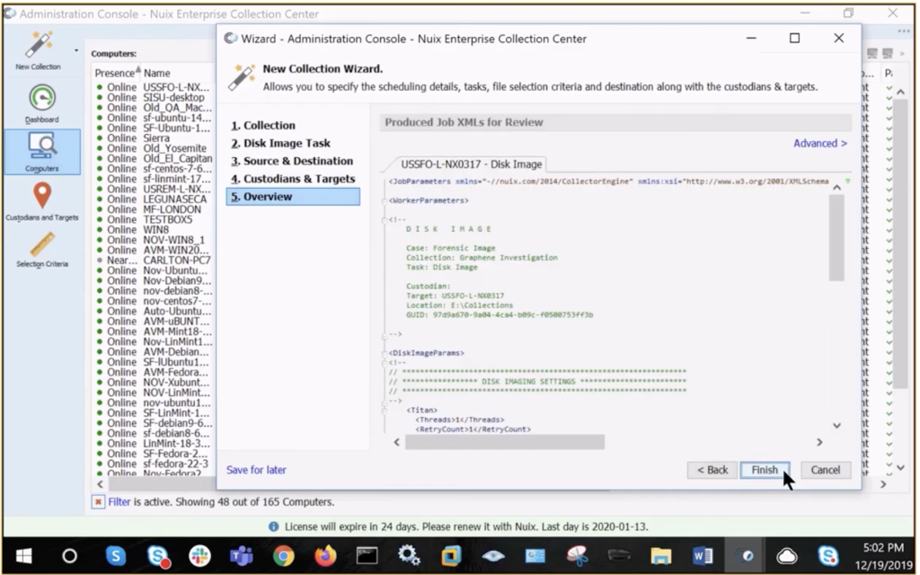Click the < Back button
This screenshot has height=575, width=920.
(712, 470)
